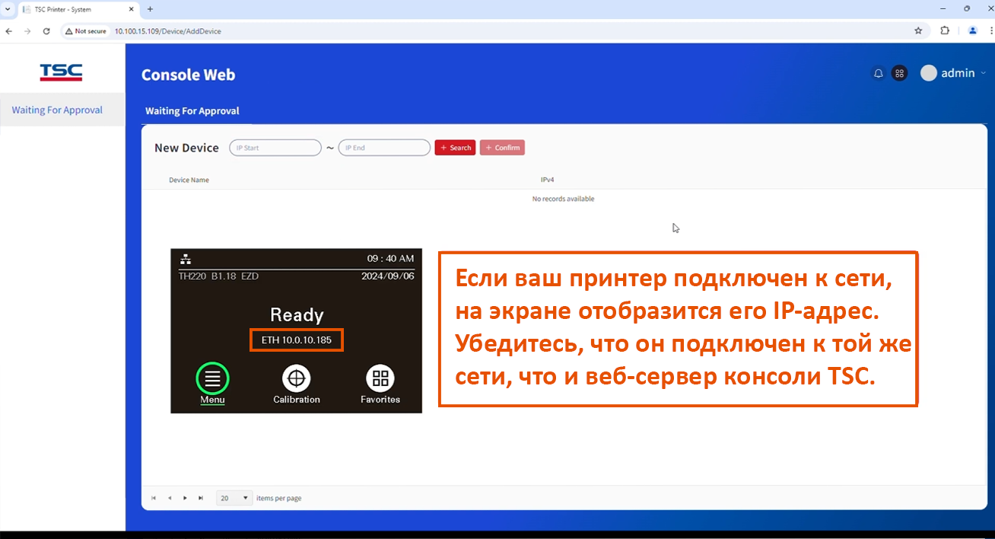Click the IP End input field
Screen dimensions: 995x539
coord(384,148)
